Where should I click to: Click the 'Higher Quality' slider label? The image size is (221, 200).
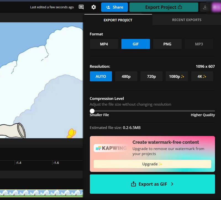click(x=203, y=115)
